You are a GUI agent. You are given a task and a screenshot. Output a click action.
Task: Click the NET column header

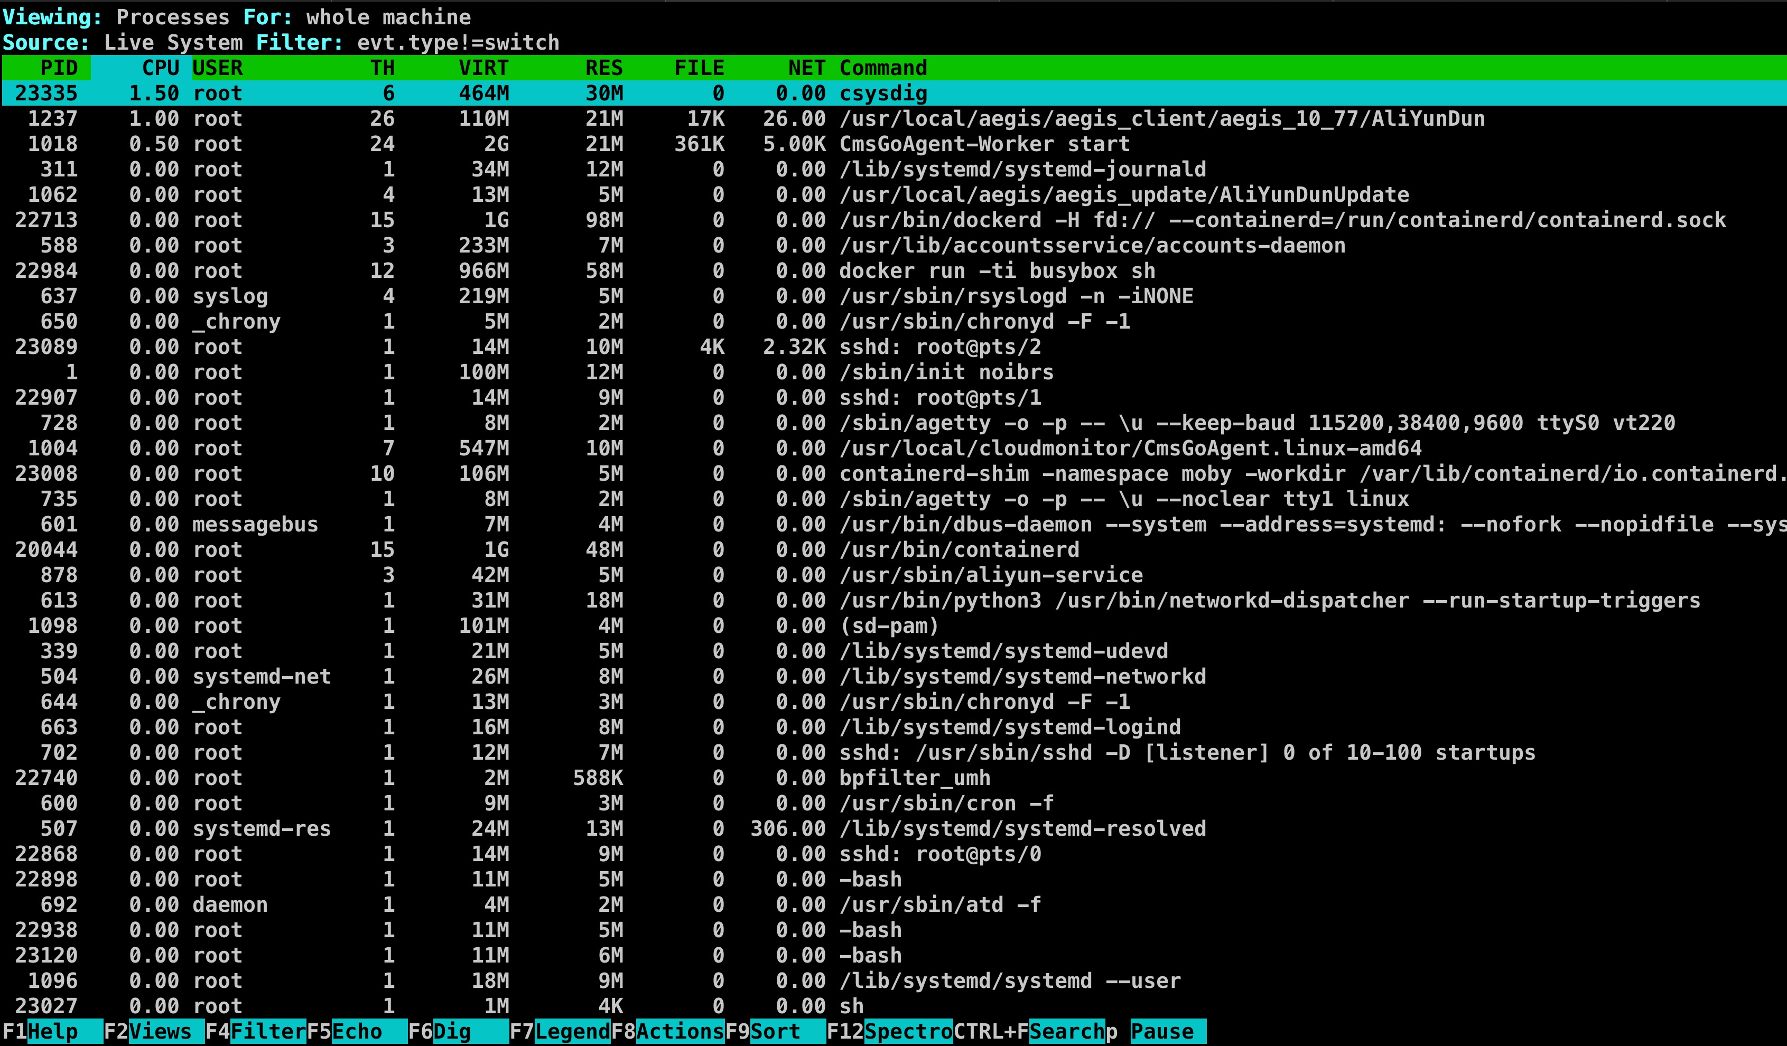tap(806, 68)
